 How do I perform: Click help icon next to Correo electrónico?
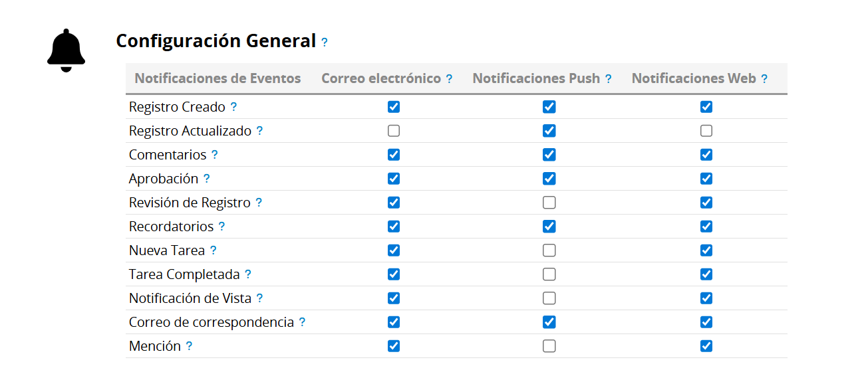[449, 79]
